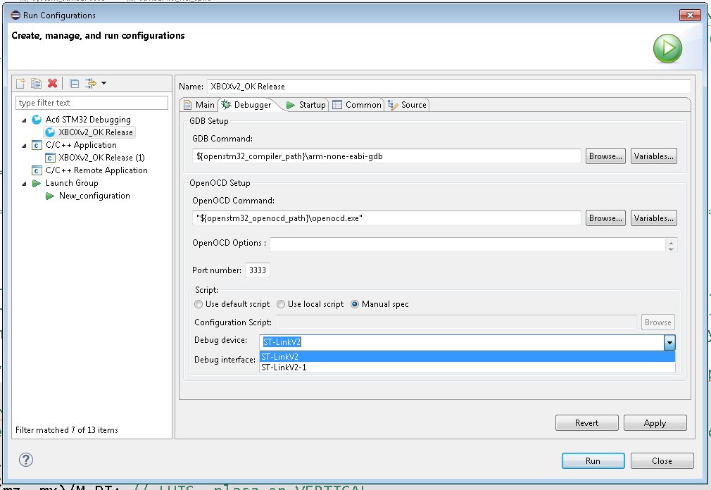Collapse the Ac6 STM32 Debugging node
Viewport: 711px width, 490px height.
pyautogui.click(x=24, y=120)
